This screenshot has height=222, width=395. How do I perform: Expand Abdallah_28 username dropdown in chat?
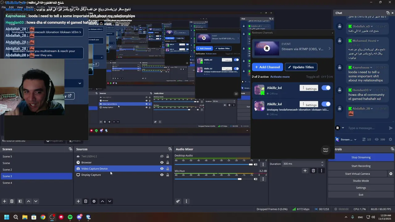372,109
